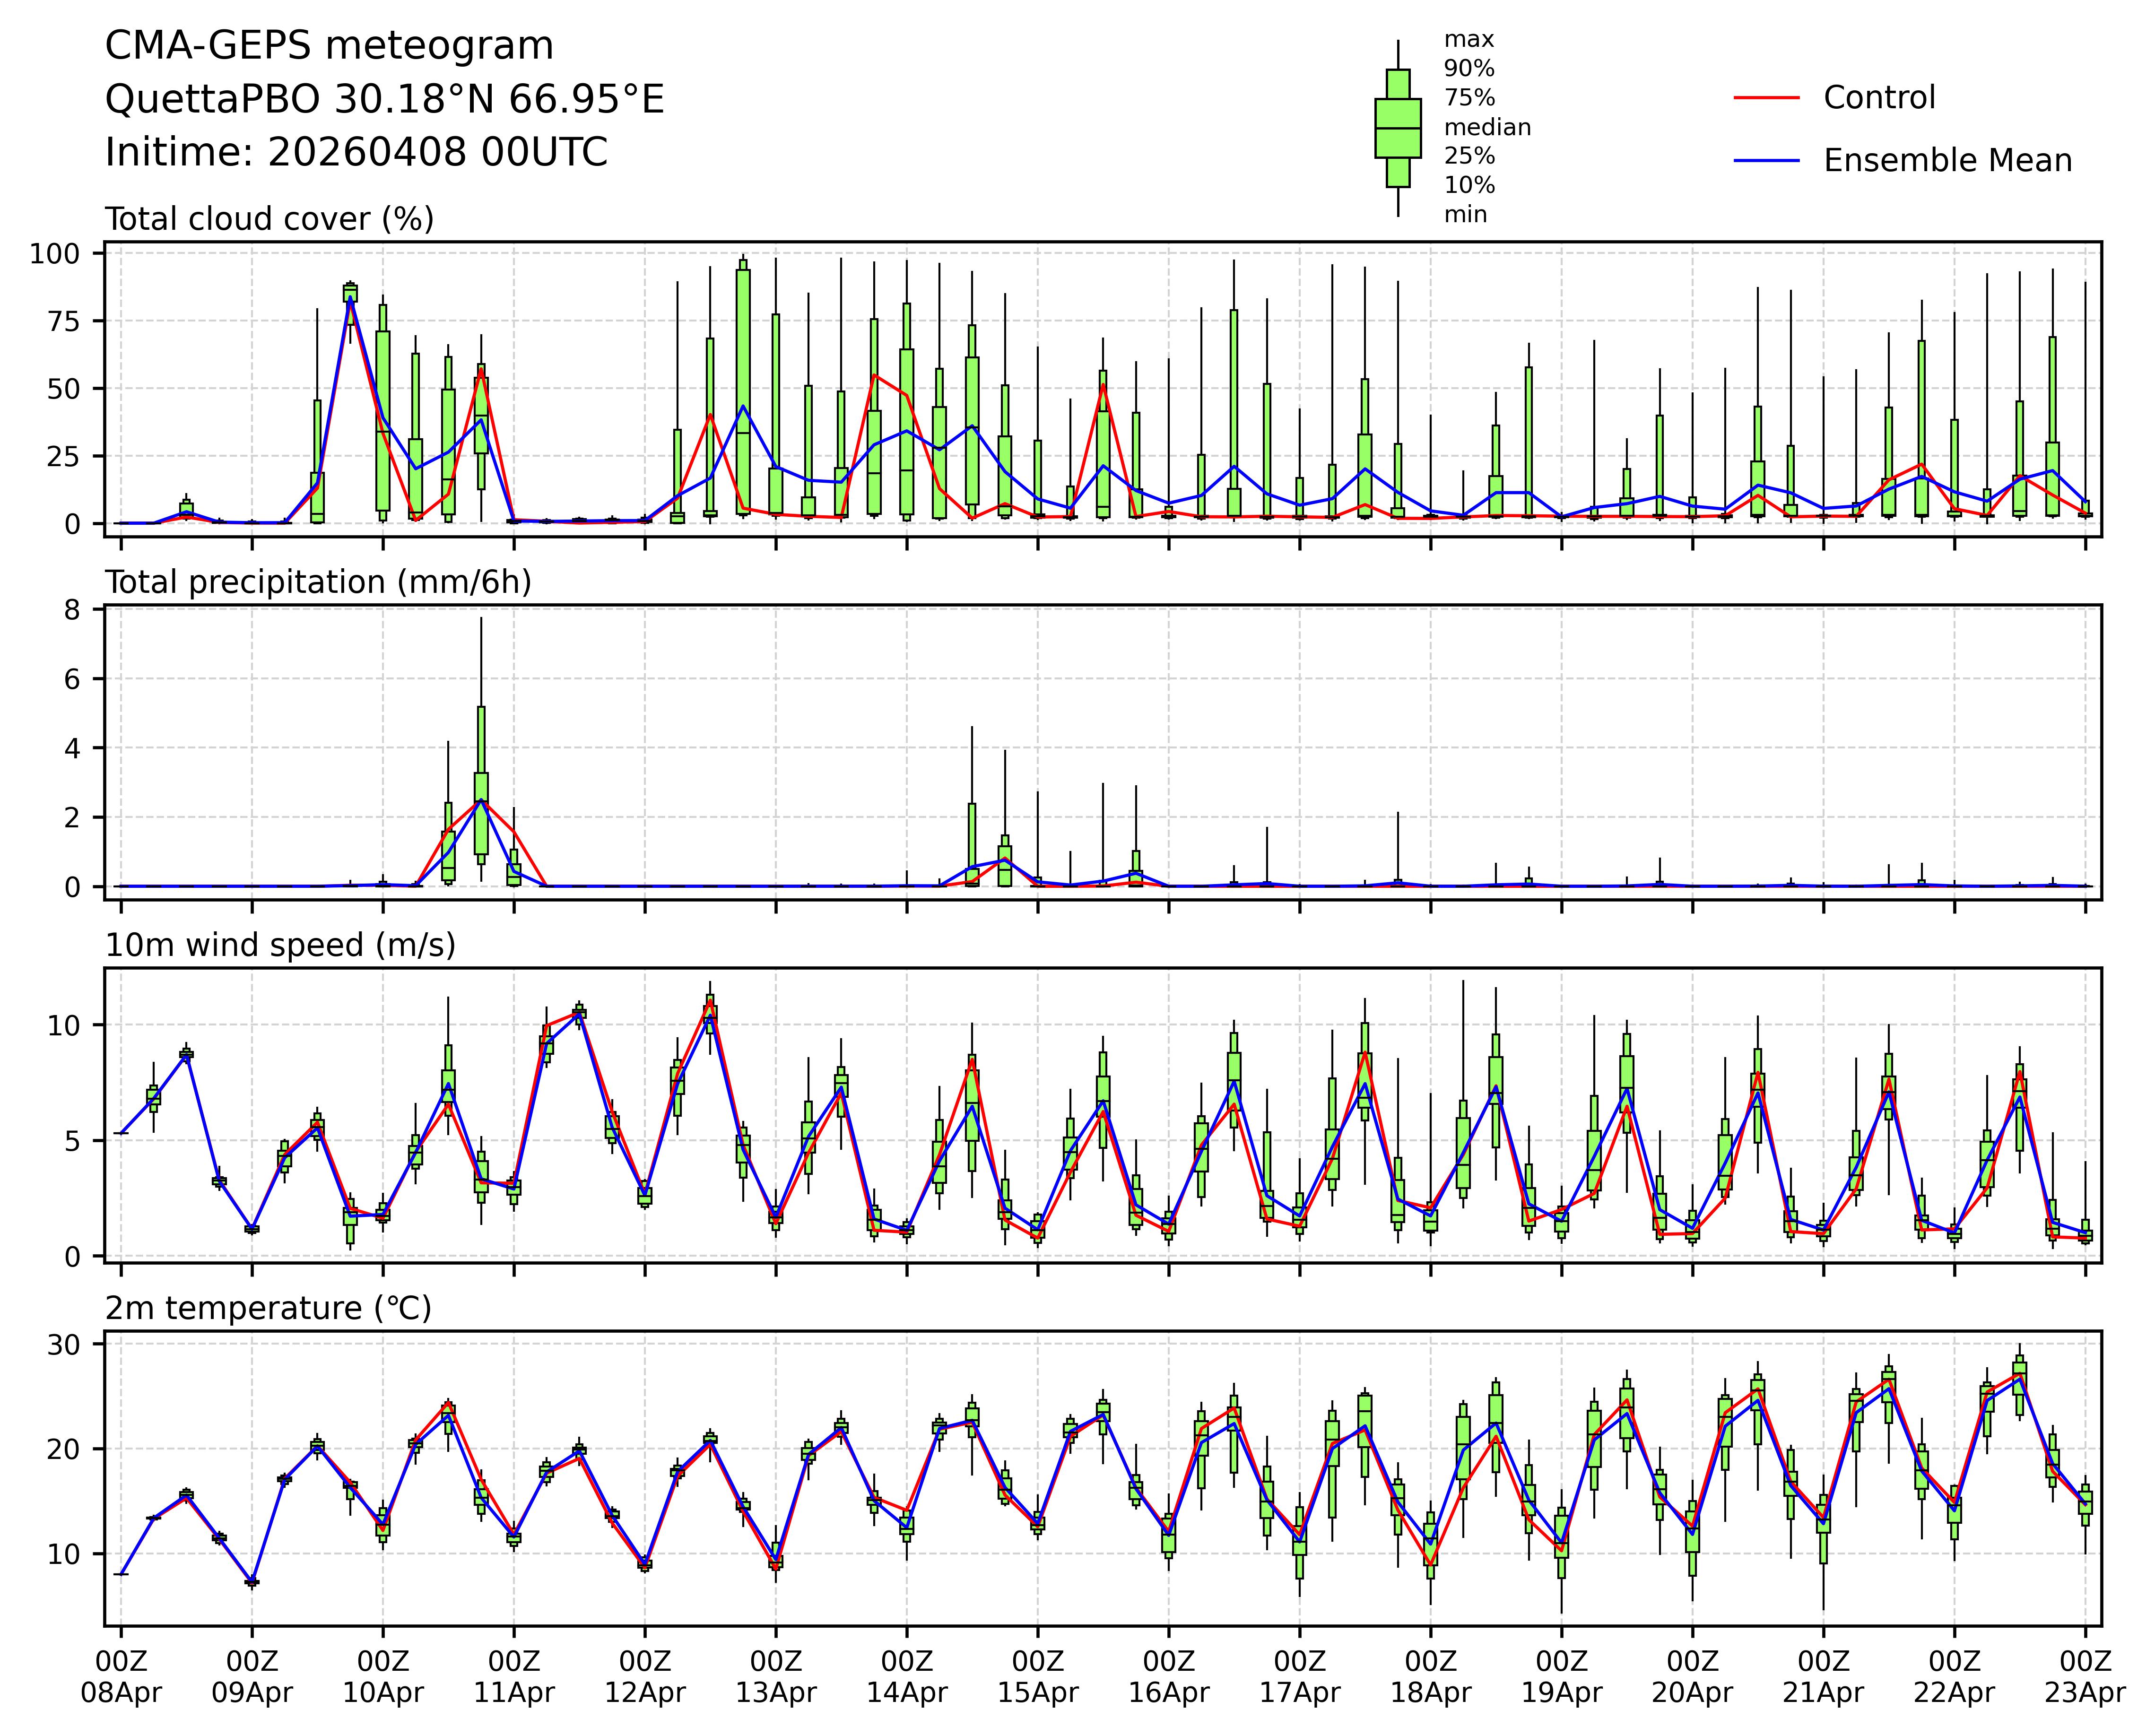2155x1736 pixels.
Task: Click the Total precipitation panel title
Action: pyautogui.click(x=318, y=582)
